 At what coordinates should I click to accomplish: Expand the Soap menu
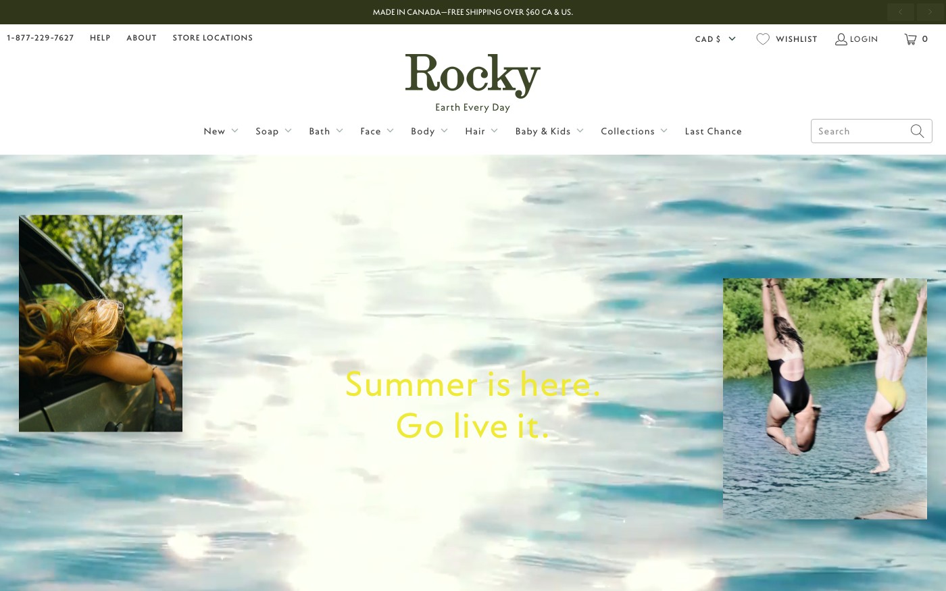coord(274,131)
